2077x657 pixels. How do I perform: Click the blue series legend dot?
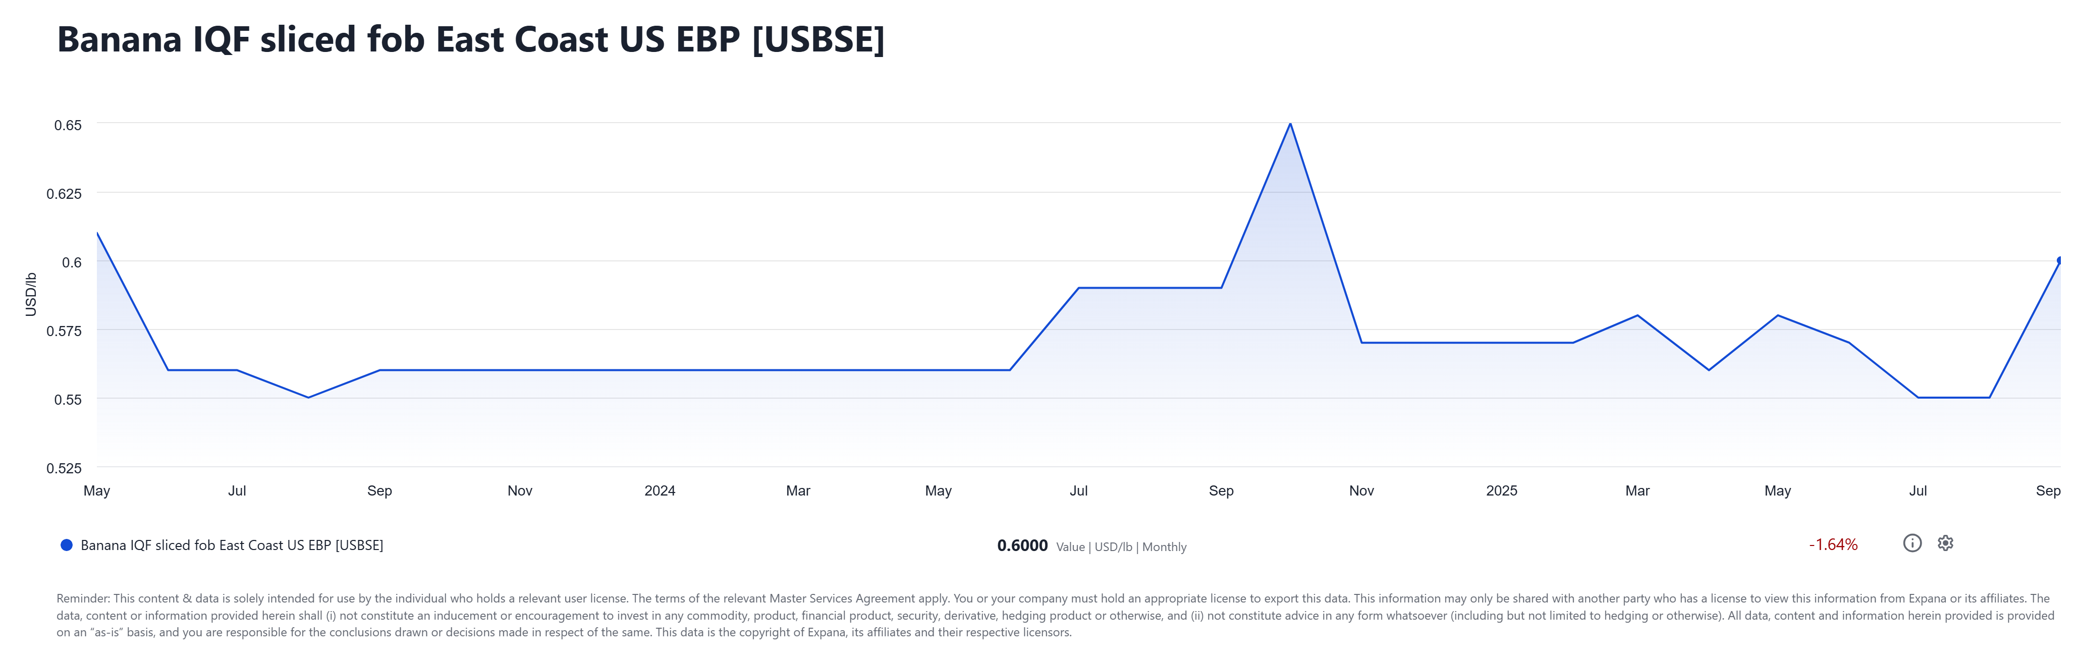point(67,546)
